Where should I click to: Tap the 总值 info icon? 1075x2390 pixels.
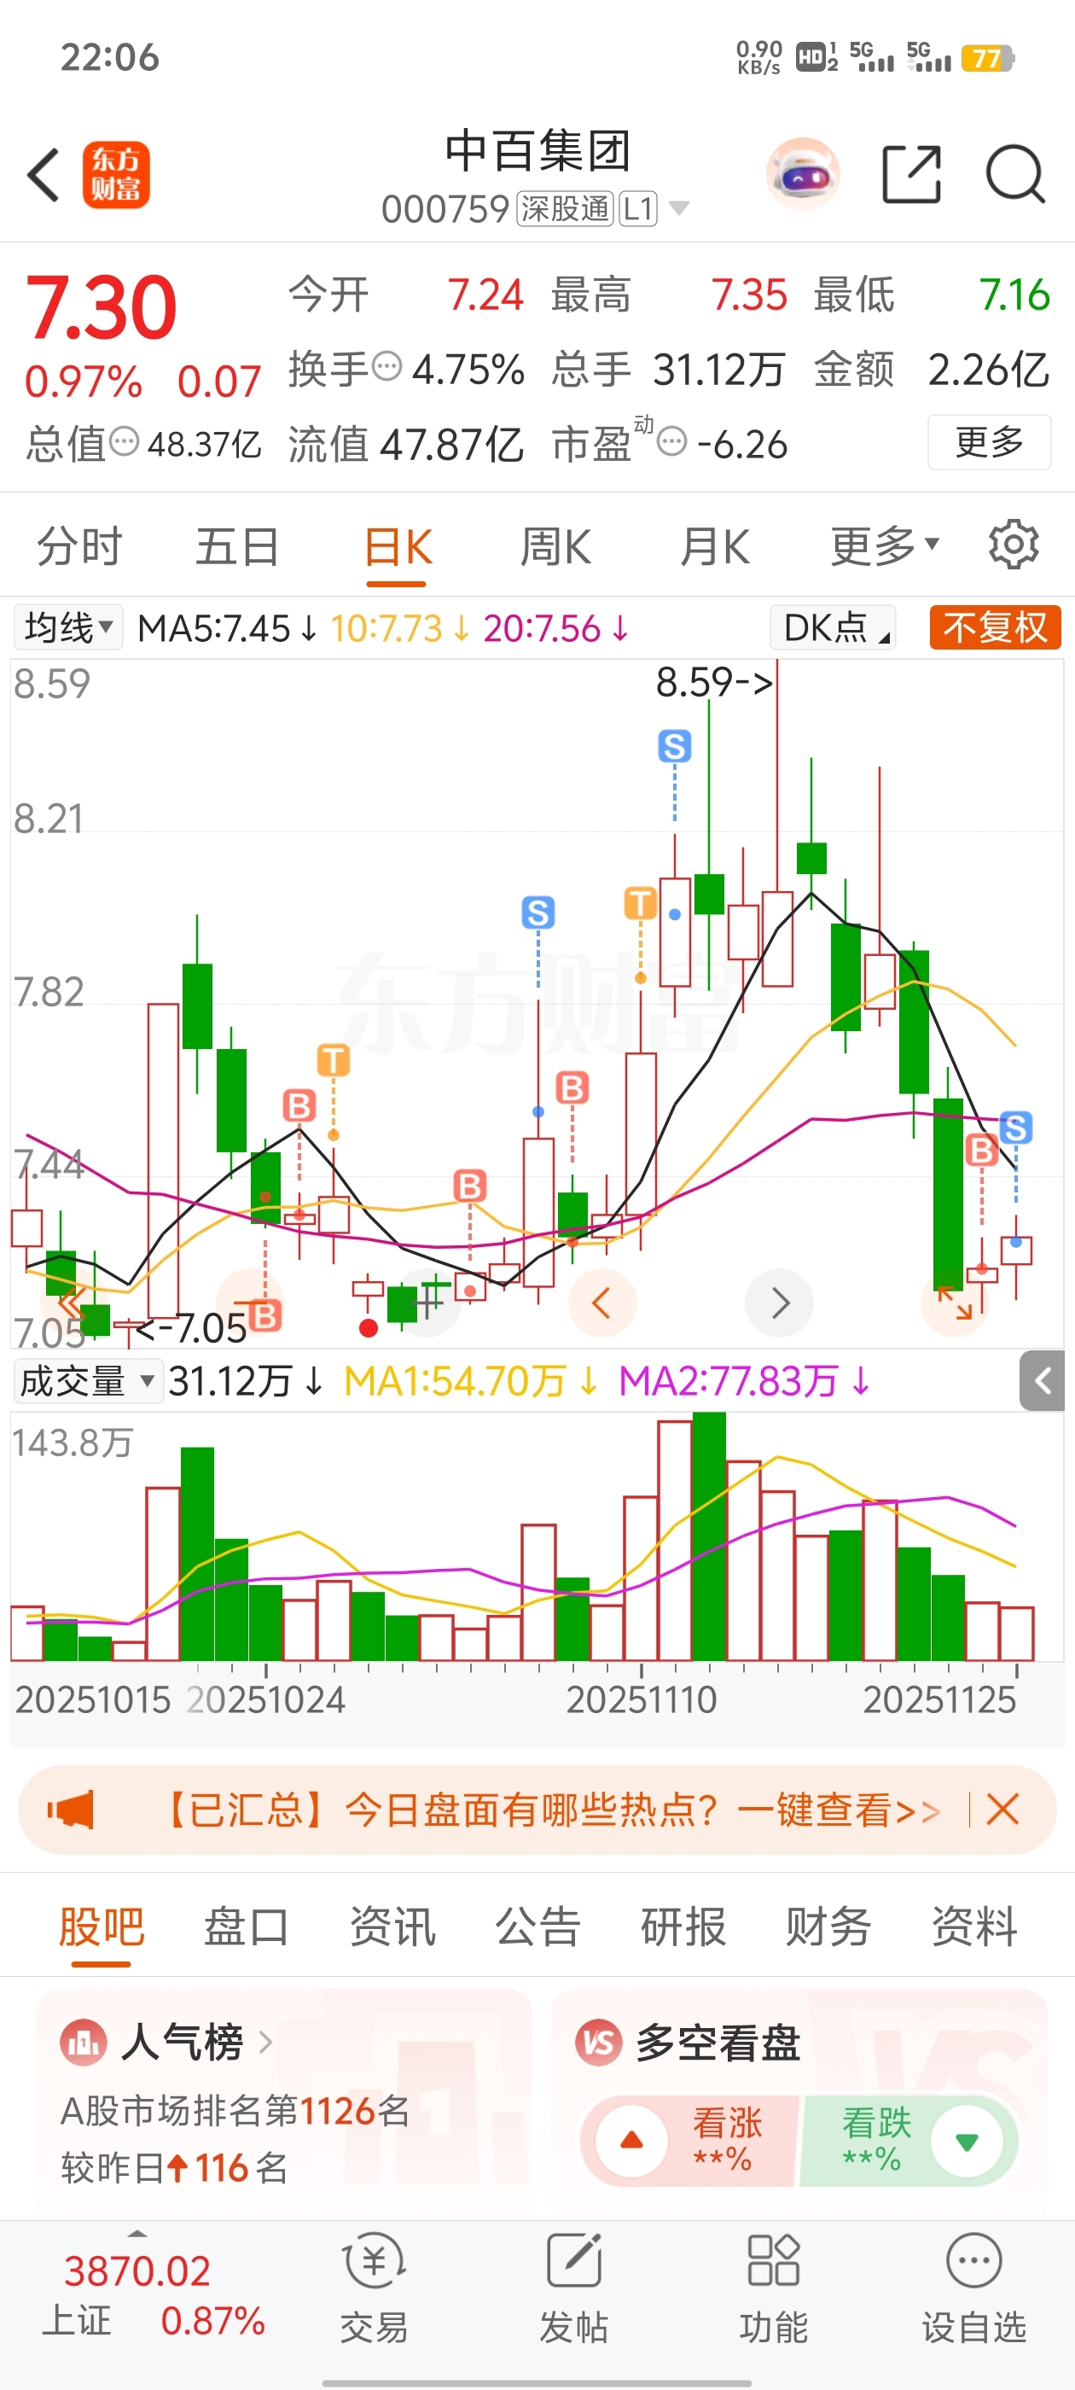click(125, 441)
